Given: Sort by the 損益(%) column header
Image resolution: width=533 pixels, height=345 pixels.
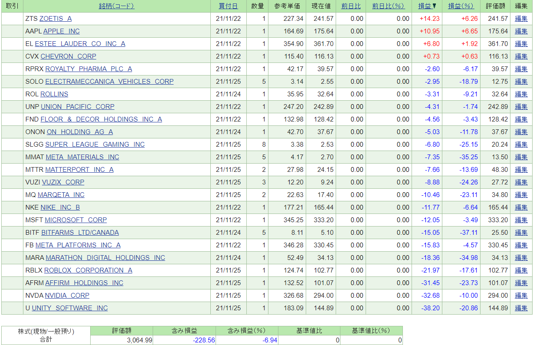Looking at the screenshot, I should [x=461, y=6].
